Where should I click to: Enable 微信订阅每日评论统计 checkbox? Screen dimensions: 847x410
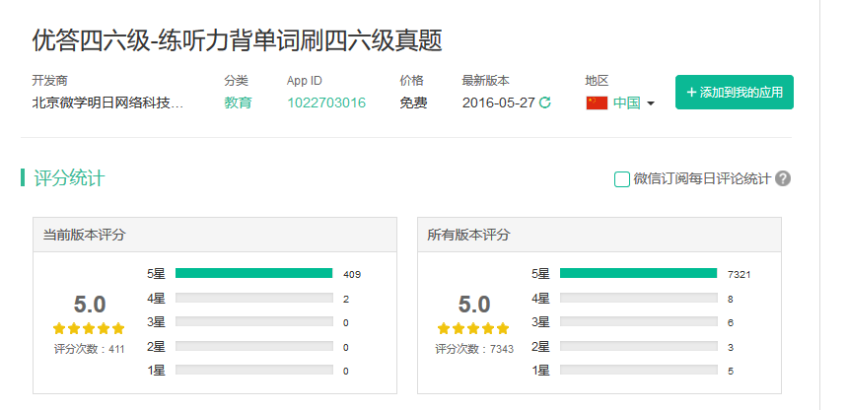[x=622, y=179]
